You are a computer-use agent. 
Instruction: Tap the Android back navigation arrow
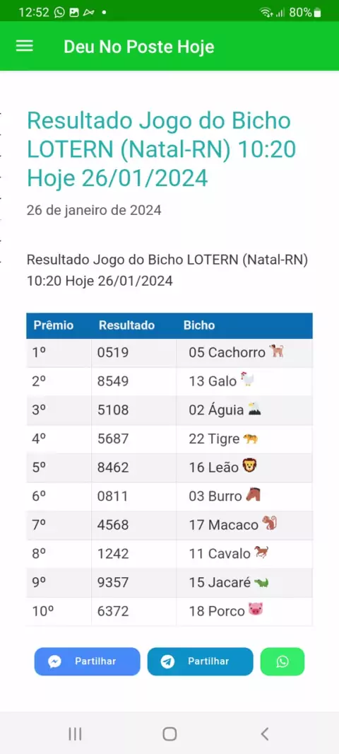(264, 733)
